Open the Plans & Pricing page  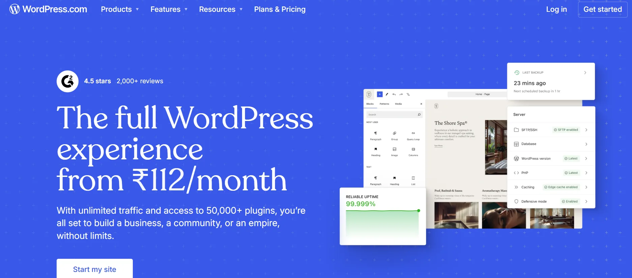point(280,9)
